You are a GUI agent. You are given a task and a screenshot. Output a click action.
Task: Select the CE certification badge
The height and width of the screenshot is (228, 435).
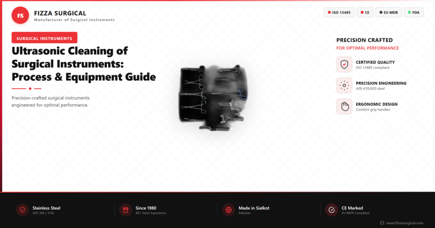click(365, 12)
